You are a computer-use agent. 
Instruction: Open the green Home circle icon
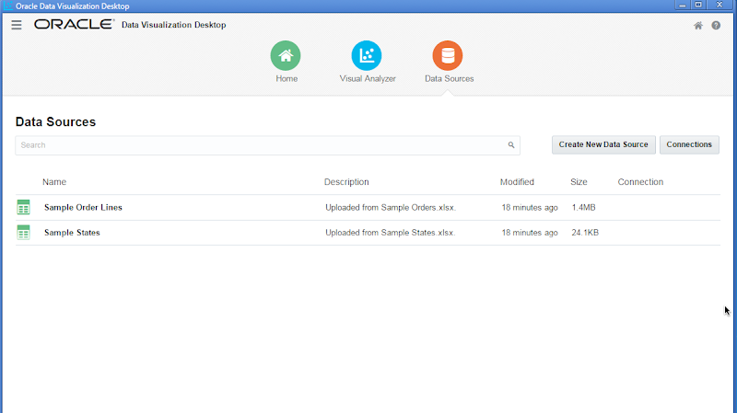[x=286, y=55]
